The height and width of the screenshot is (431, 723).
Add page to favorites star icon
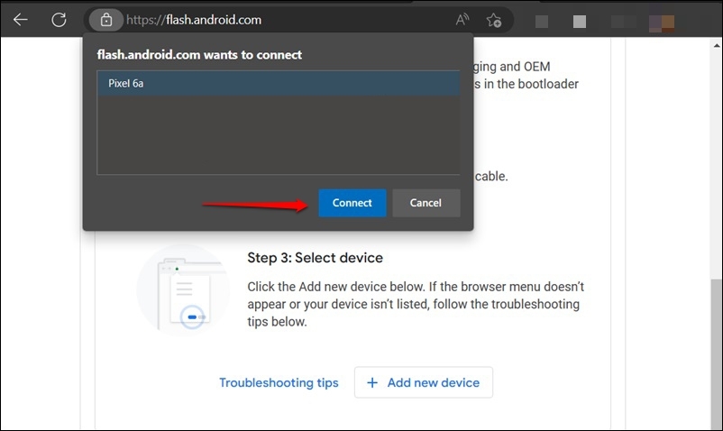(494, 20)
